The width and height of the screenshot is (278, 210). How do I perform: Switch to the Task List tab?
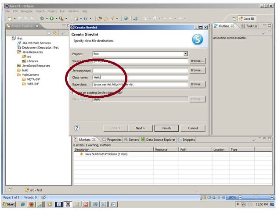pos(249,26)
